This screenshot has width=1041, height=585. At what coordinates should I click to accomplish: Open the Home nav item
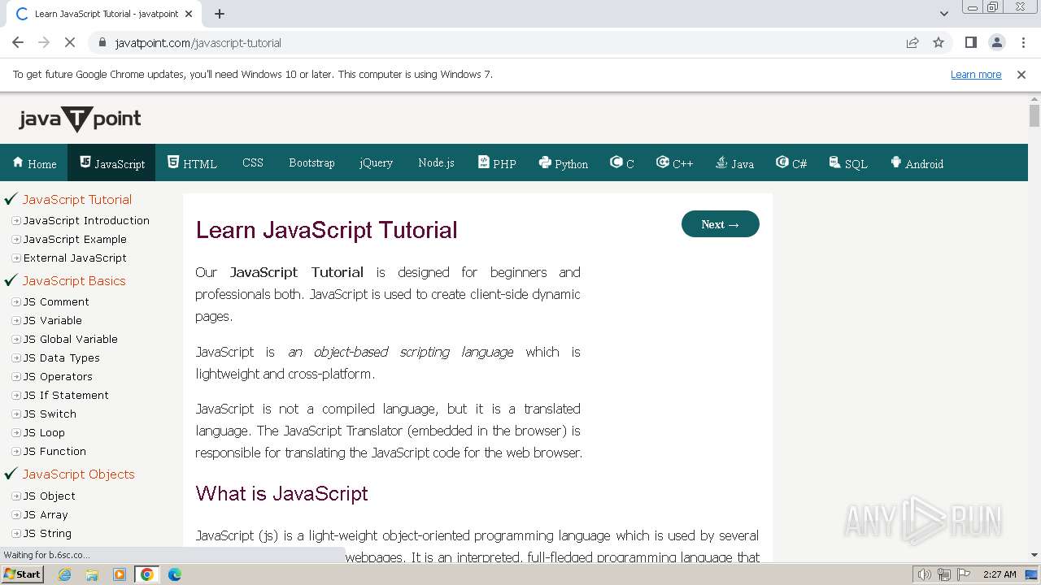click(34, 163)
